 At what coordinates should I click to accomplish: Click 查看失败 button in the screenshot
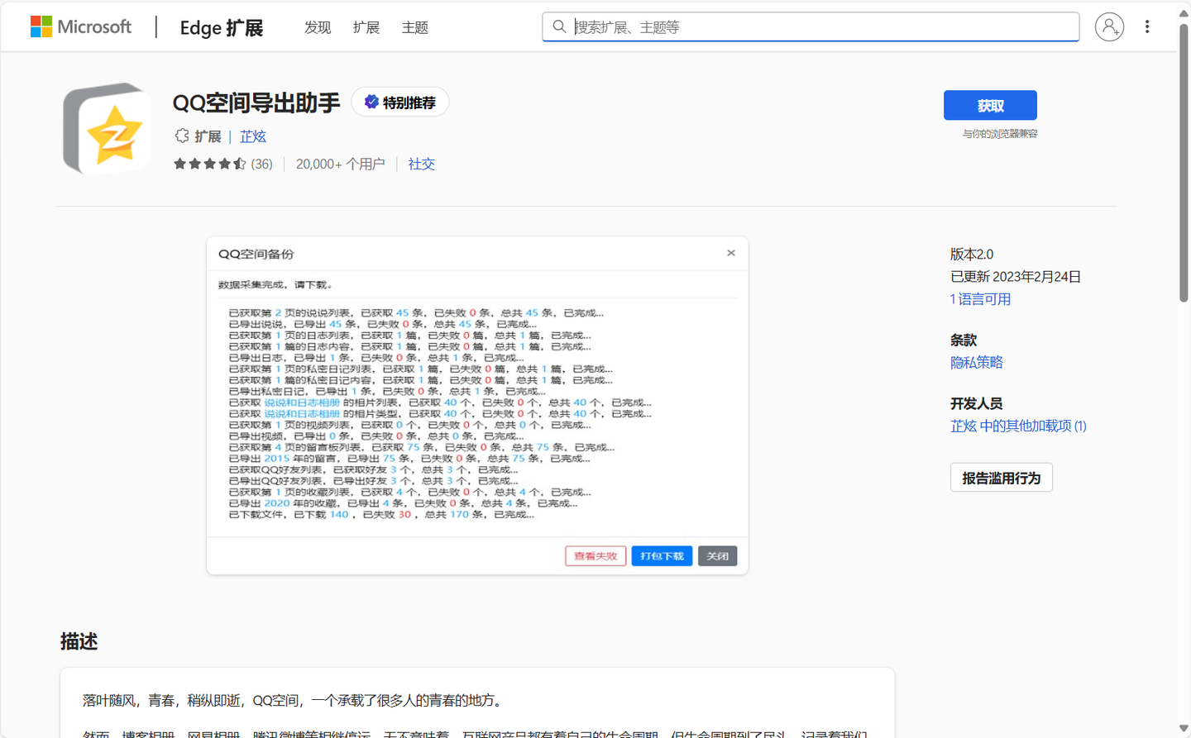(x=595, y=556)
